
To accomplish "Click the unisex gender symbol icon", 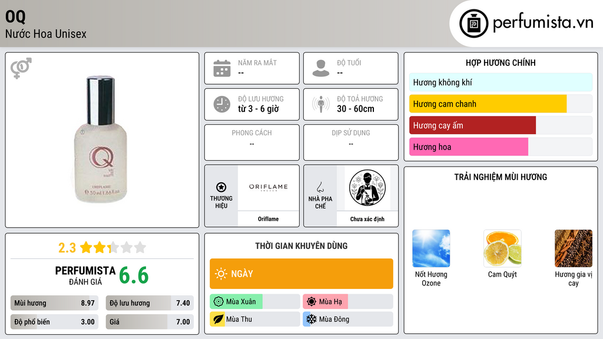I will pyautogui.click(x=21, y=68).
